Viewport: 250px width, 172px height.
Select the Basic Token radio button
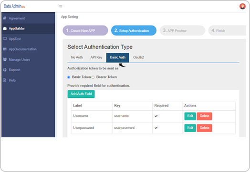coord(69,77)
